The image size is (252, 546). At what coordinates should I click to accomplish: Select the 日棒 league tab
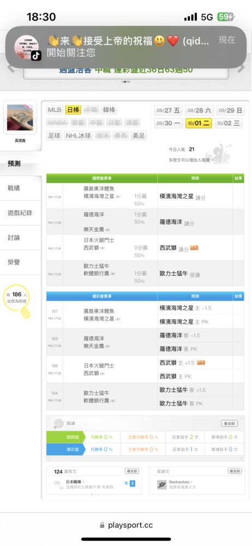(x=73, y=110)
